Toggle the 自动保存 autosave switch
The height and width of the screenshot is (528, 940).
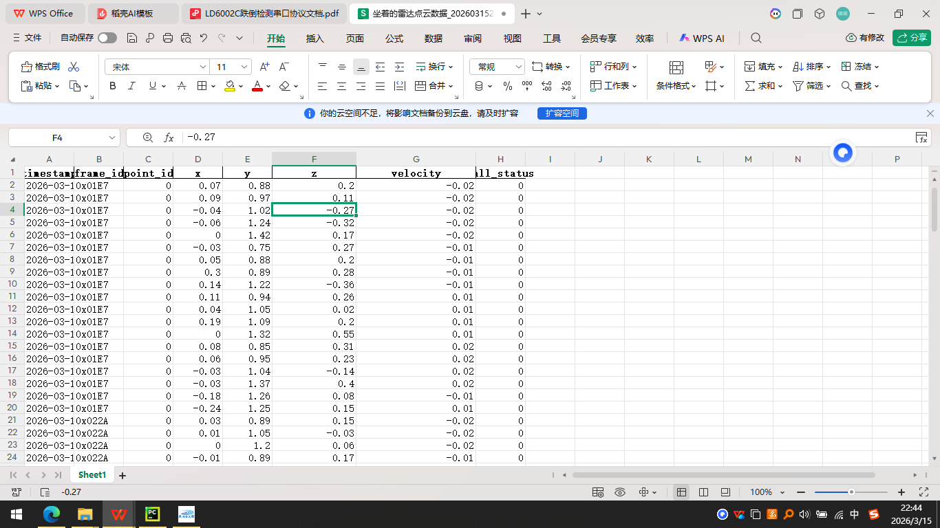[107, 38]
